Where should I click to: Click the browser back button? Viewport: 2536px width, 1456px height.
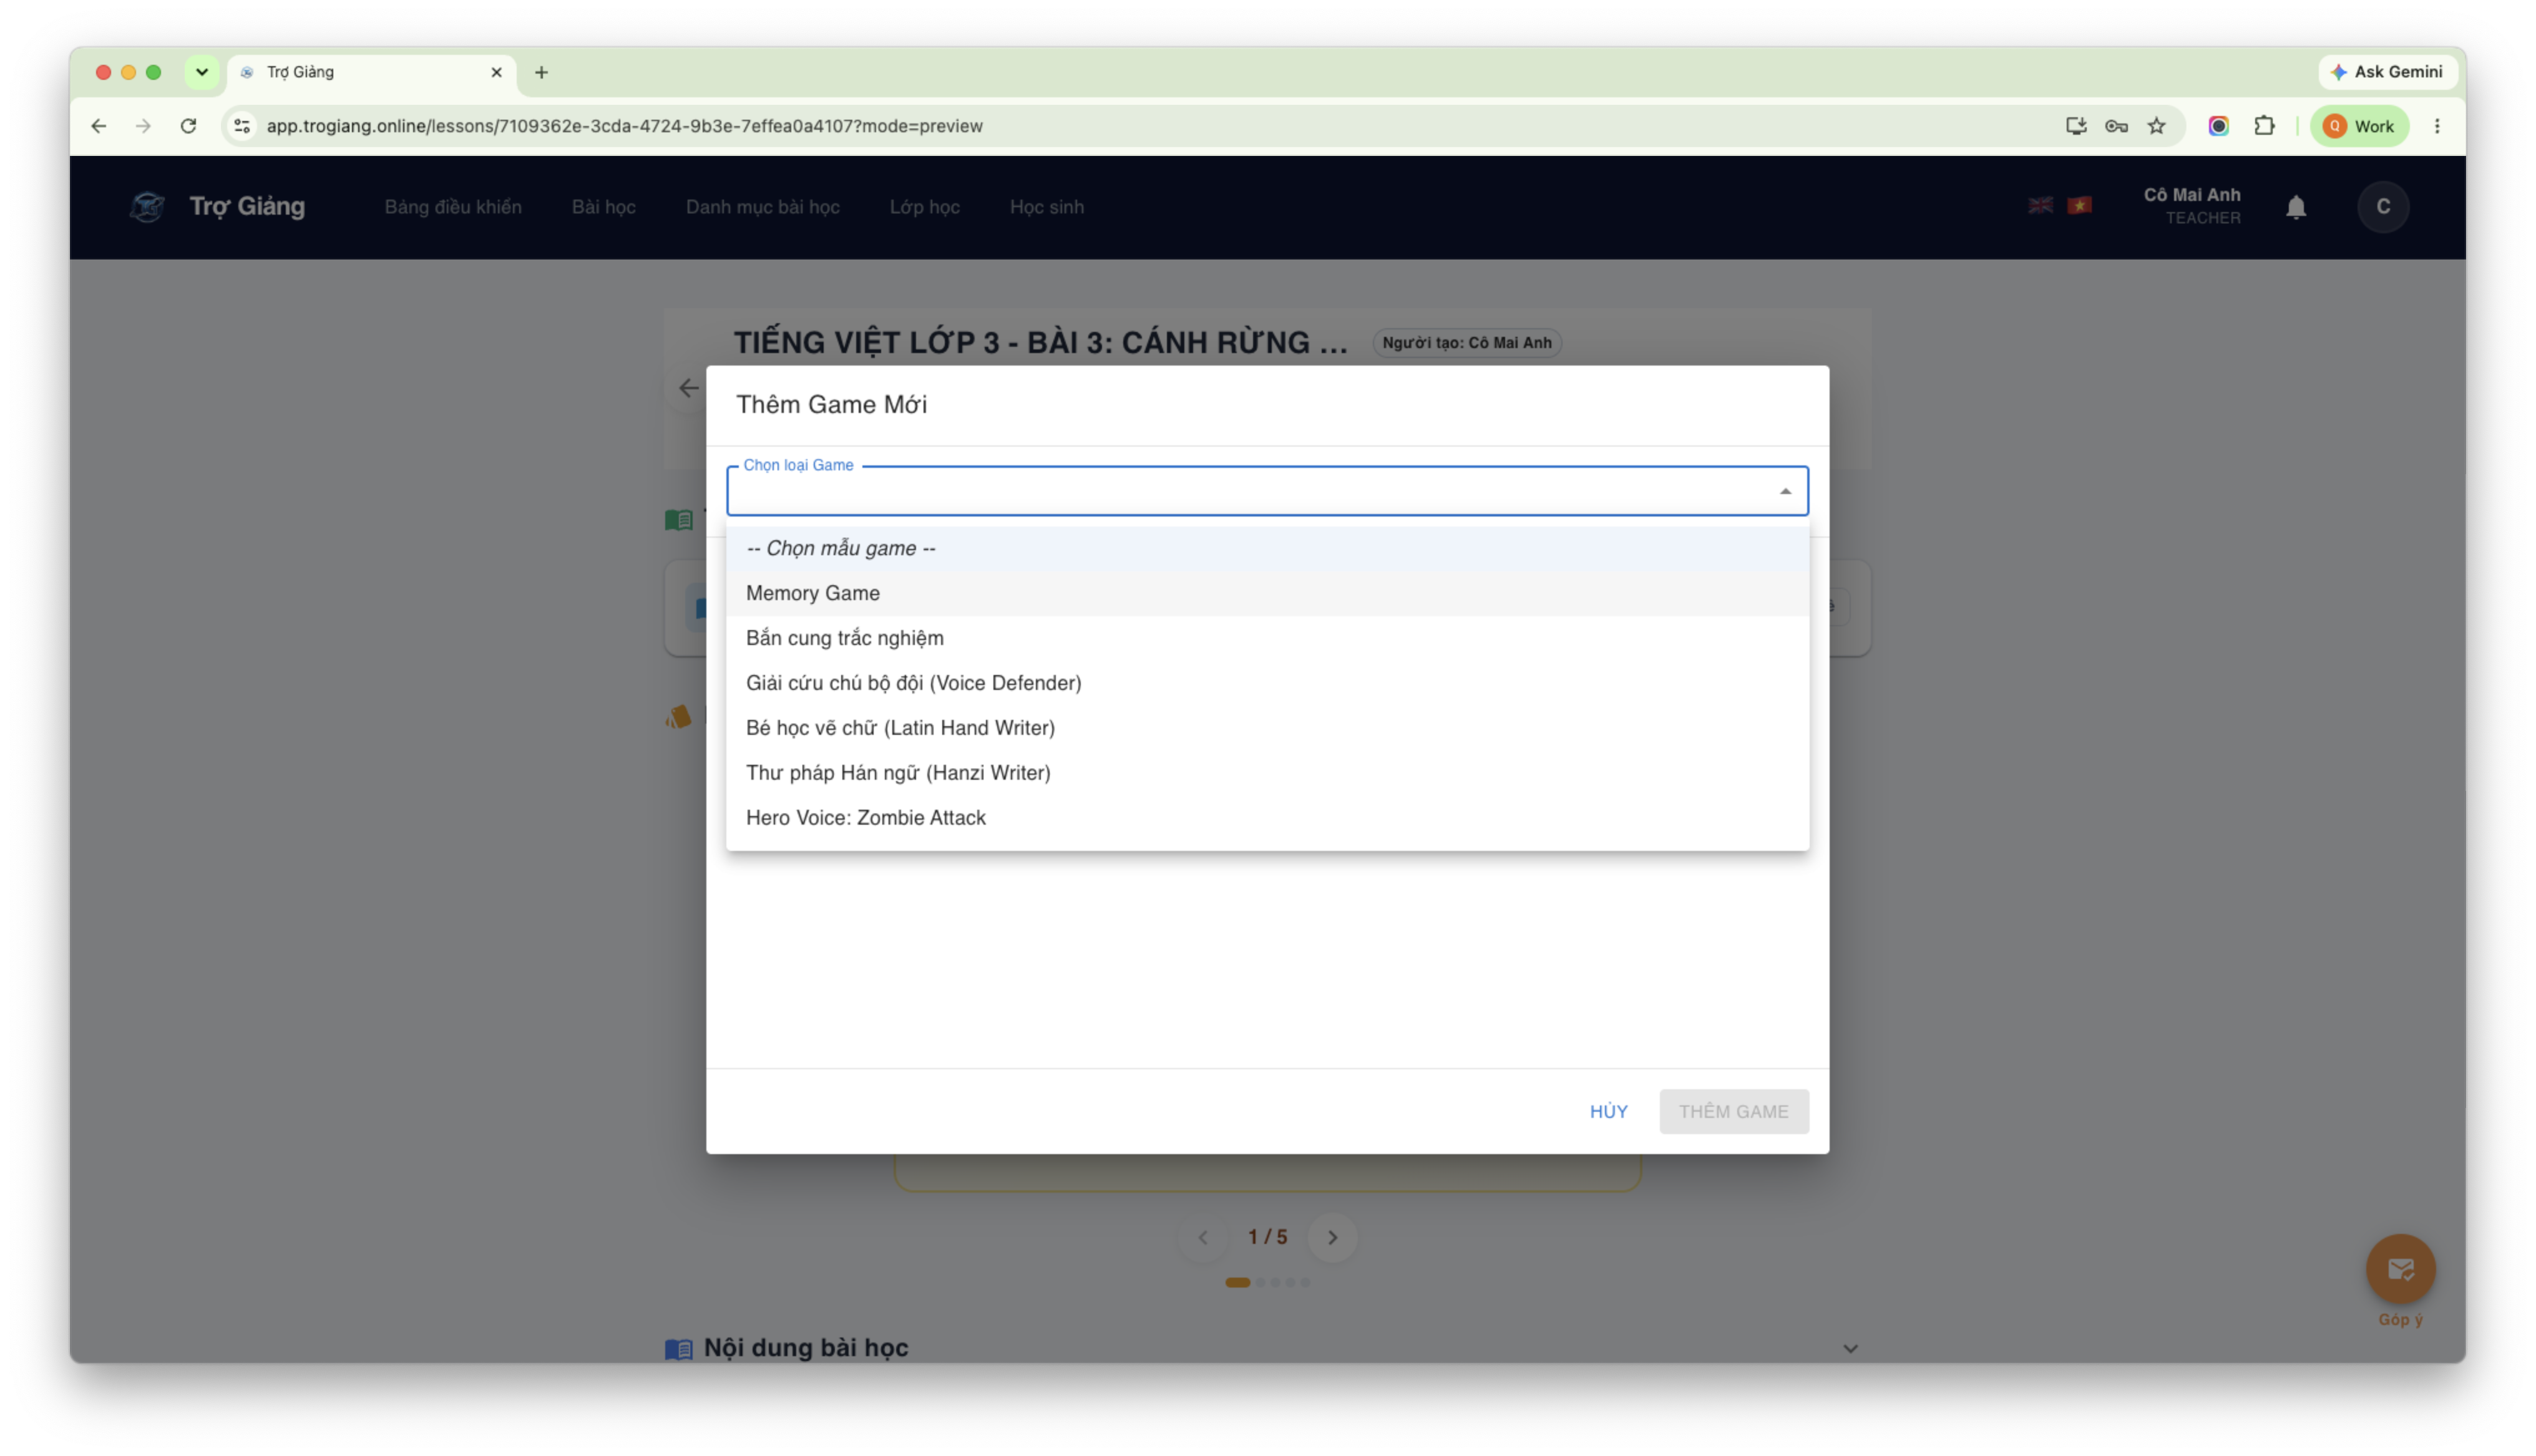pyautogui.click(x=98, y=126)
